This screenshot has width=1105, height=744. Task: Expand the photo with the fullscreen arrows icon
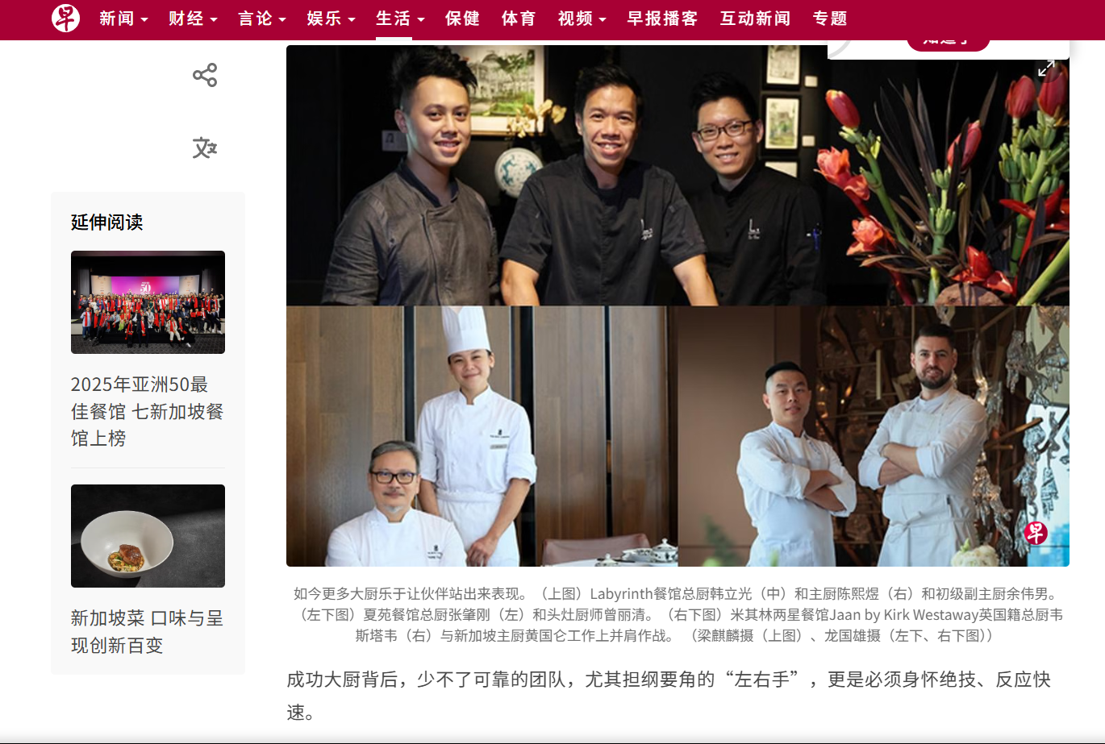[1046, 69]
